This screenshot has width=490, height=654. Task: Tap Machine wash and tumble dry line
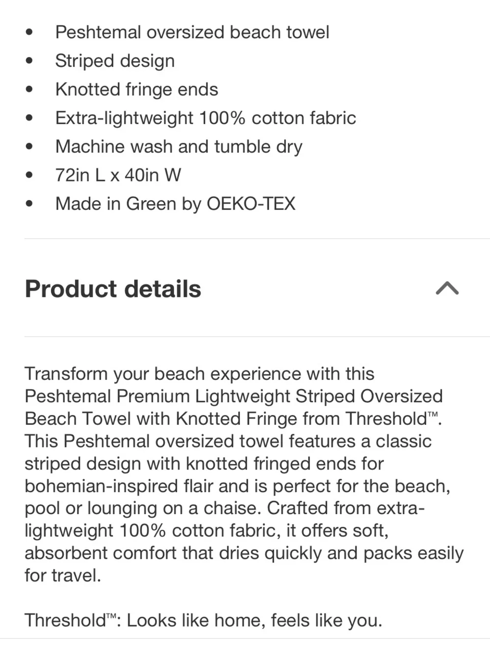(x=179, y=147)
